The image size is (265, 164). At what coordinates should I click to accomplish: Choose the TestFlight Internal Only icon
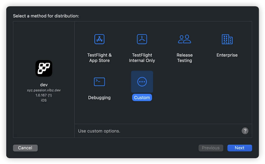142,39
